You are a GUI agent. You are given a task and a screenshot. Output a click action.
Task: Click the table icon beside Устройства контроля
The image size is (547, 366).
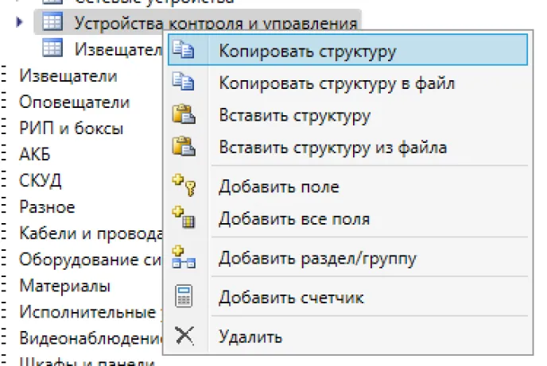(x=52, y=22)
